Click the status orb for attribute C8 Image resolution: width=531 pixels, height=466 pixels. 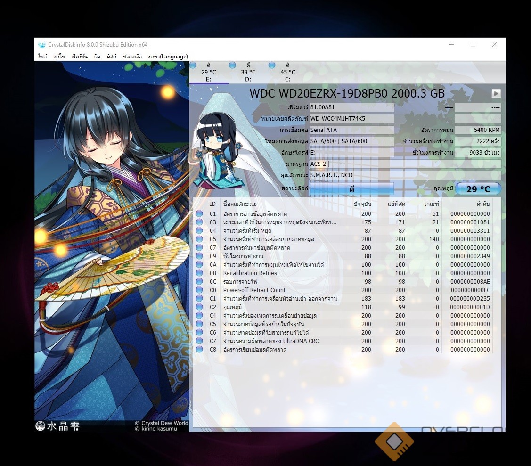(x=199, y=349)
